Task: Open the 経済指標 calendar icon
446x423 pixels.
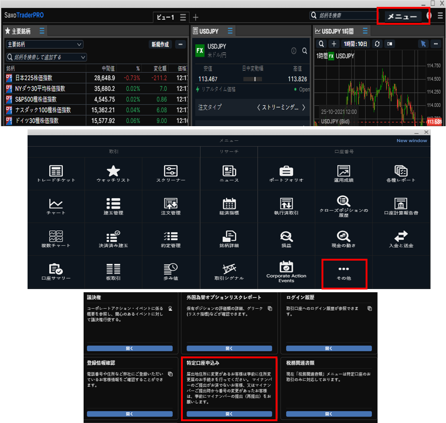Action: click(229, 206)
